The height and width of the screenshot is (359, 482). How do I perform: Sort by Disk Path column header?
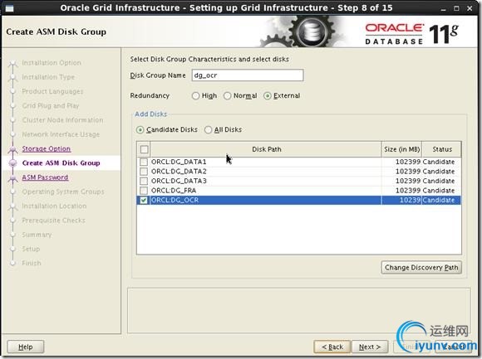coord(266,149)
